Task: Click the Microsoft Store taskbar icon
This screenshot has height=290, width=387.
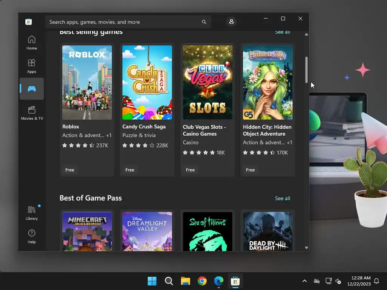Action: coord(235,281)
